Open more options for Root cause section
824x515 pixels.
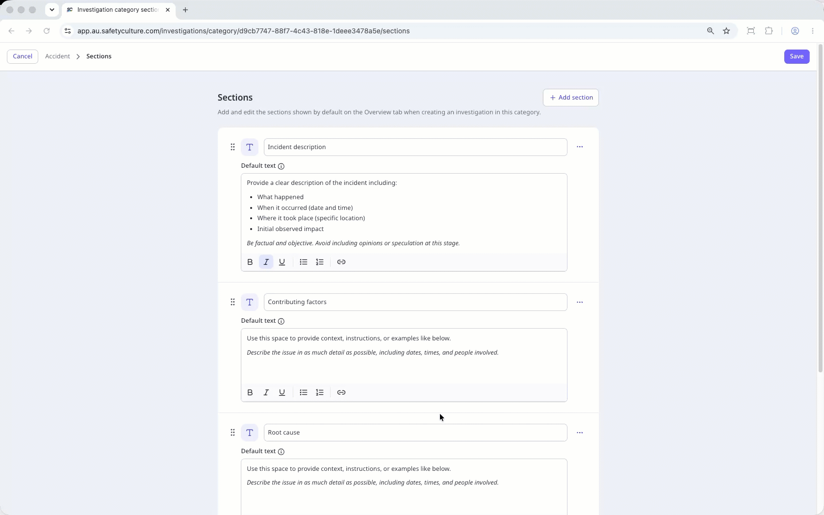click(580, 433)
